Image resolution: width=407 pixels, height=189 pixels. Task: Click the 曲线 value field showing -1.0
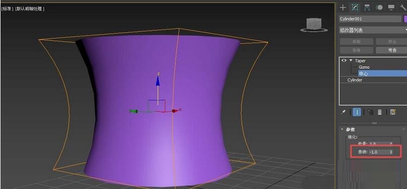point(379,152)
